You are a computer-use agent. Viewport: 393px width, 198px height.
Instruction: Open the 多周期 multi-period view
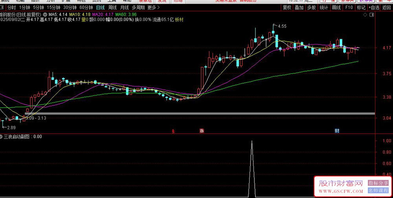138,7
